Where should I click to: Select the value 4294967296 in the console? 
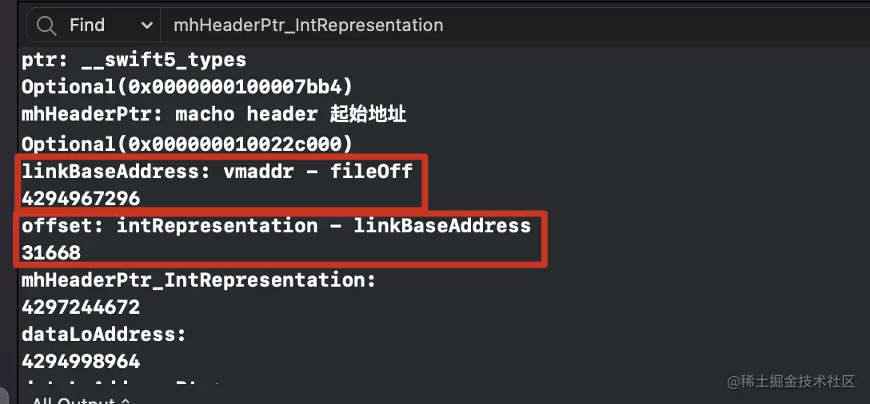pyautogui.click(x=81, y=198)
